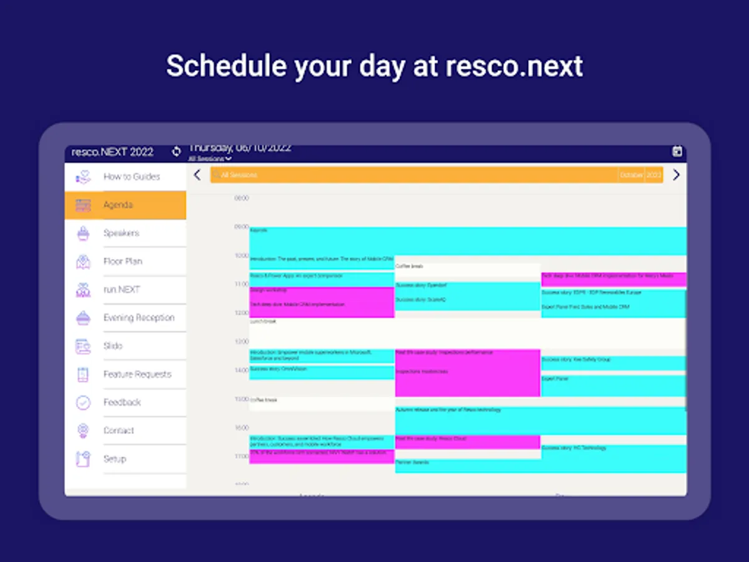Open the afternoon Coffee break block

tap(321, 403)
